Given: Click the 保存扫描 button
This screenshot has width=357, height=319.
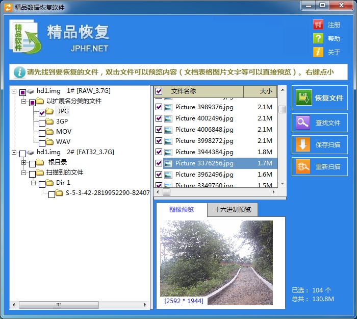Looking at the screenshot, I should [320, 144].
